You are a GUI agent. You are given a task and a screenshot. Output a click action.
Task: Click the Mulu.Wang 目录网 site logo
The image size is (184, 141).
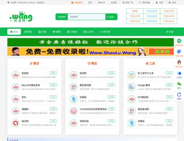tap(21, 17)
